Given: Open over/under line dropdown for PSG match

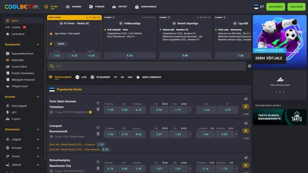Looking at the screenshot, I should [x=190, y=110].
